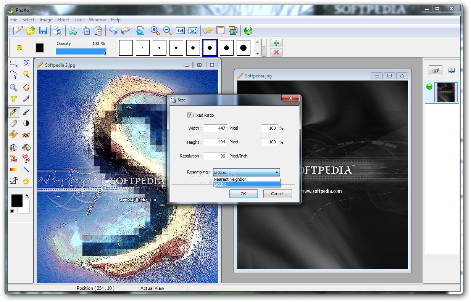Select the Red Eye removal tool
Viewport: 471px width, 302px height.
[26, 134]
